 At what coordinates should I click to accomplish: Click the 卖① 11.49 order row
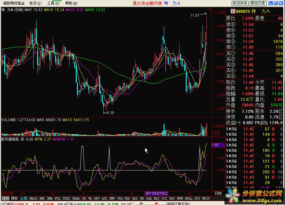[x=254, y=47]
